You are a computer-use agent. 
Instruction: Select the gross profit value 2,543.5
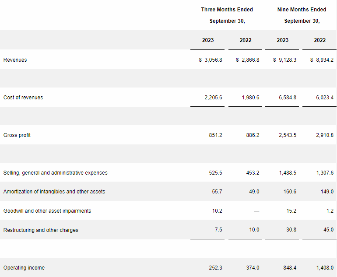pyautogui.click(x=287, y=135)
